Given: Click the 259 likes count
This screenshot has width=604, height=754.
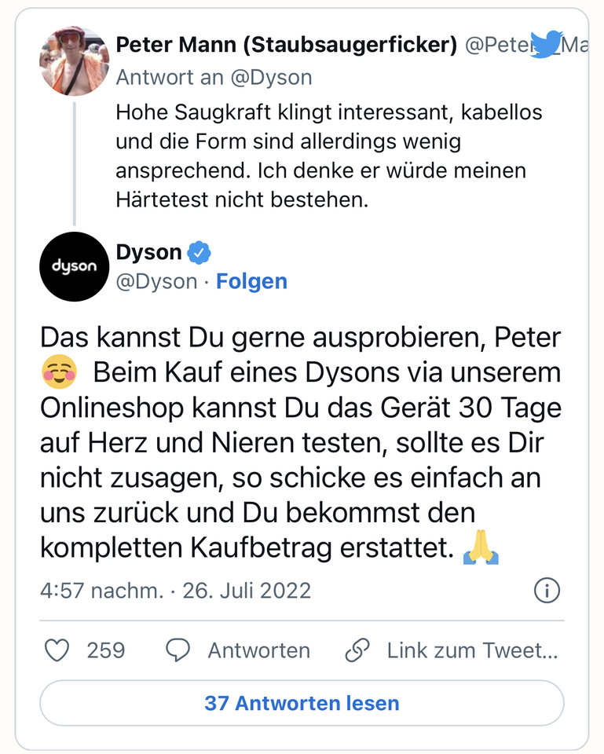Looking at the screenshot, I should coord(105,650).
